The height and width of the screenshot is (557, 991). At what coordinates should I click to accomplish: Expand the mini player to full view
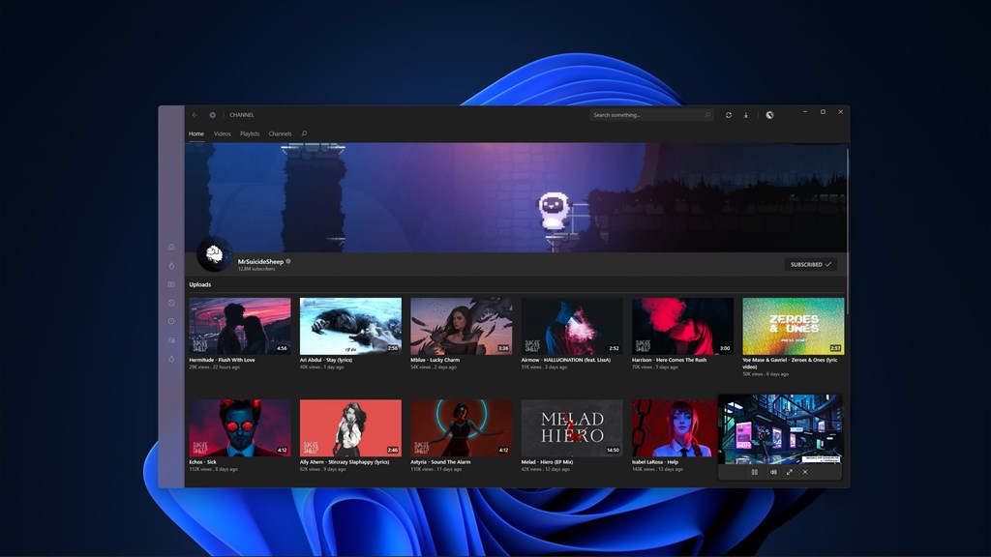(790, 472)
